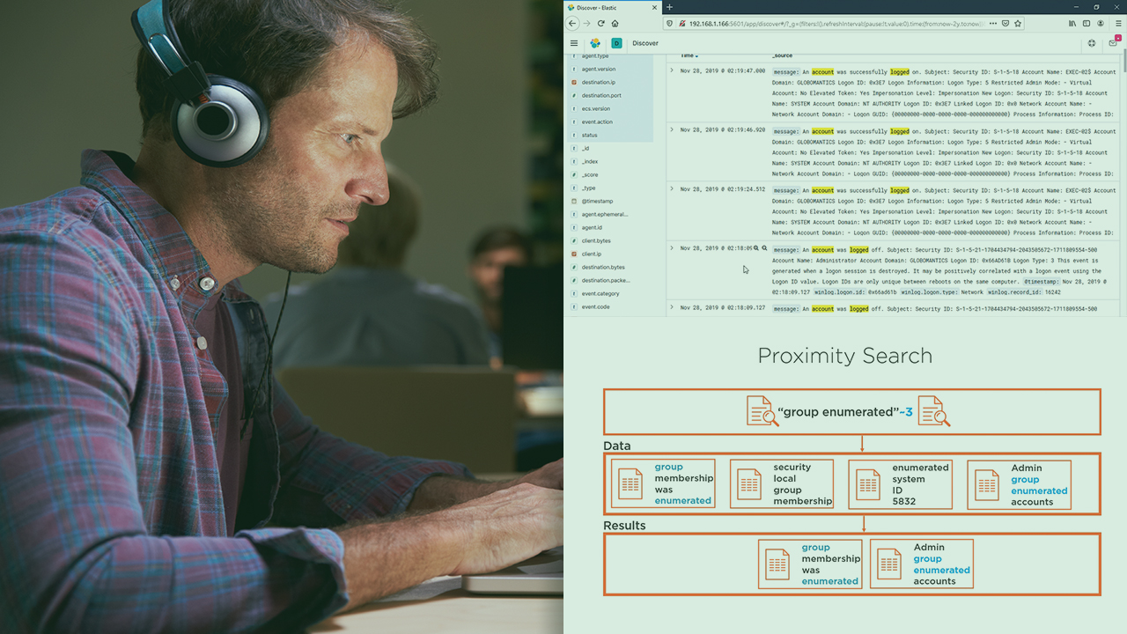The width and height of the screenshot is (1127, 634).
Task: Open the Firefox library icon
Action: 1072,24
